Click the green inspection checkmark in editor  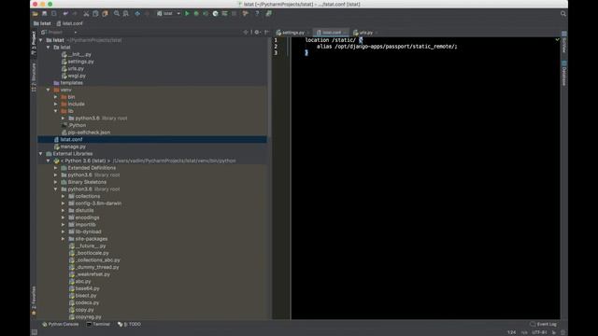[557, 39]
